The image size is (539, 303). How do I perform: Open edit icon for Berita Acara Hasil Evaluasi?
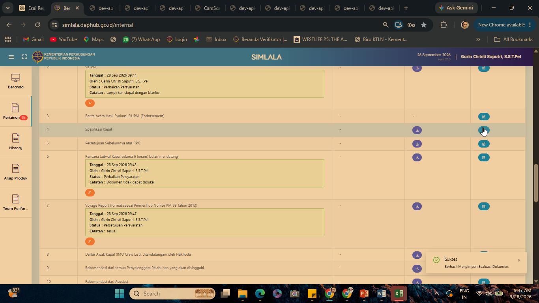coord(484,117)
